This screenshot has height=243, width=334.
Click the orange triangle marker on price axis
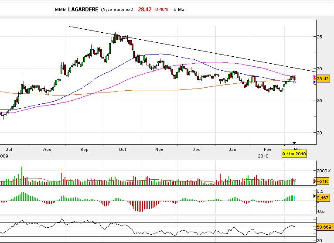315,79
